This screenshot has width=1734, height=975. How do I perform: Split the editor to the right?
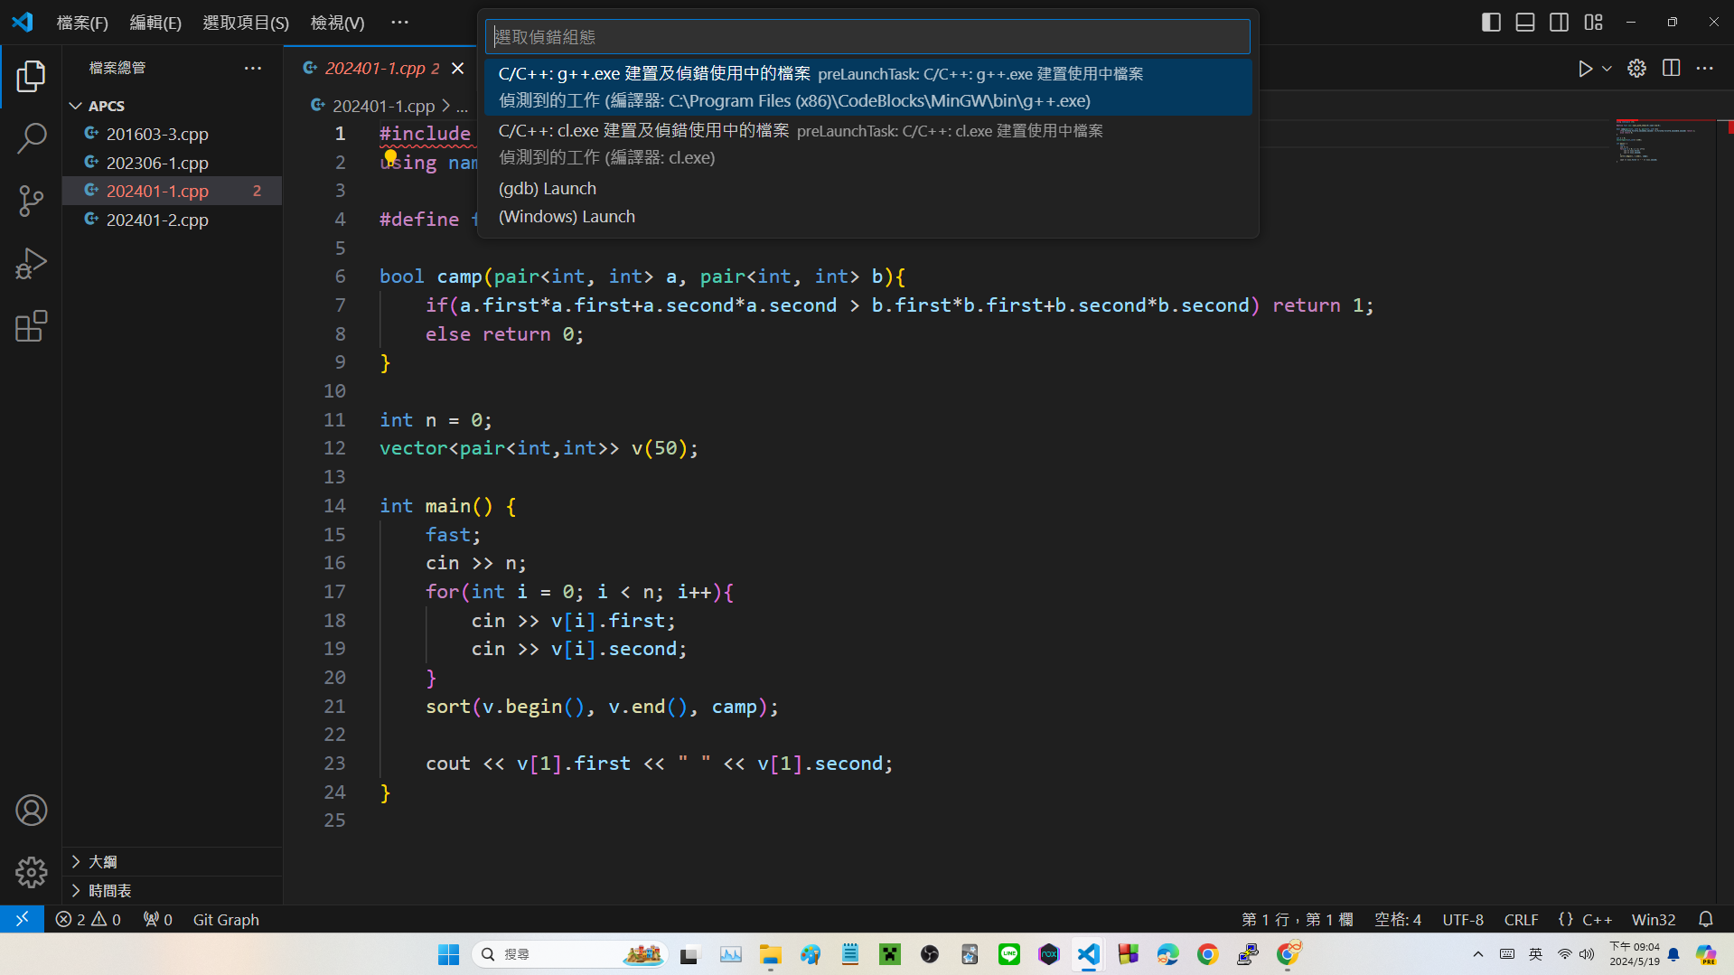1671,69
